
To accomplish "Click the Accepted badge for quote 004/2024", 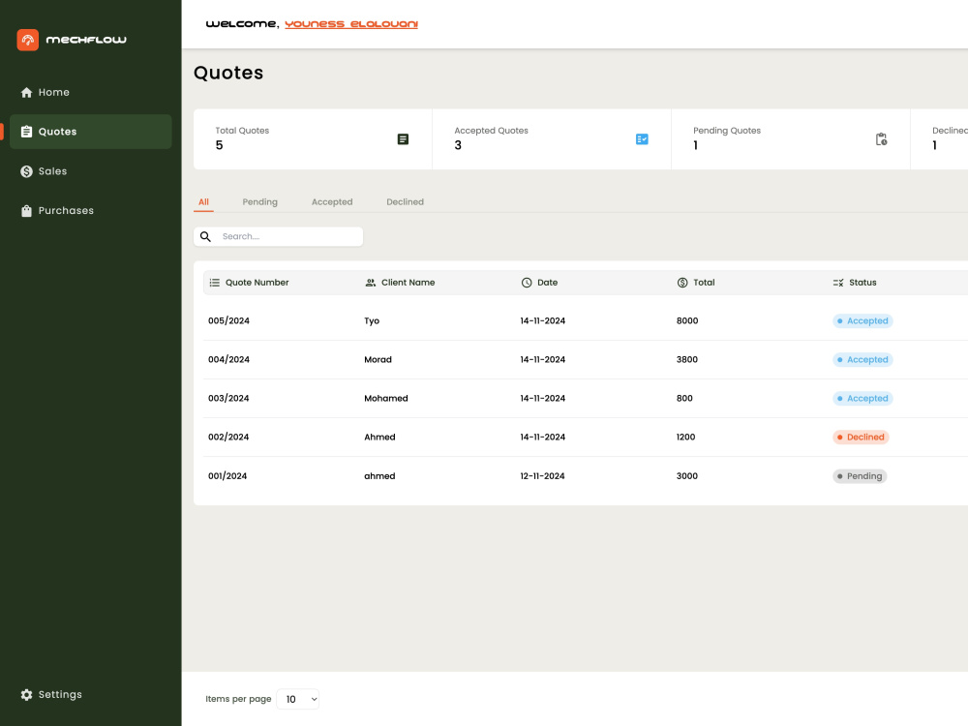I will coord(862,360).
